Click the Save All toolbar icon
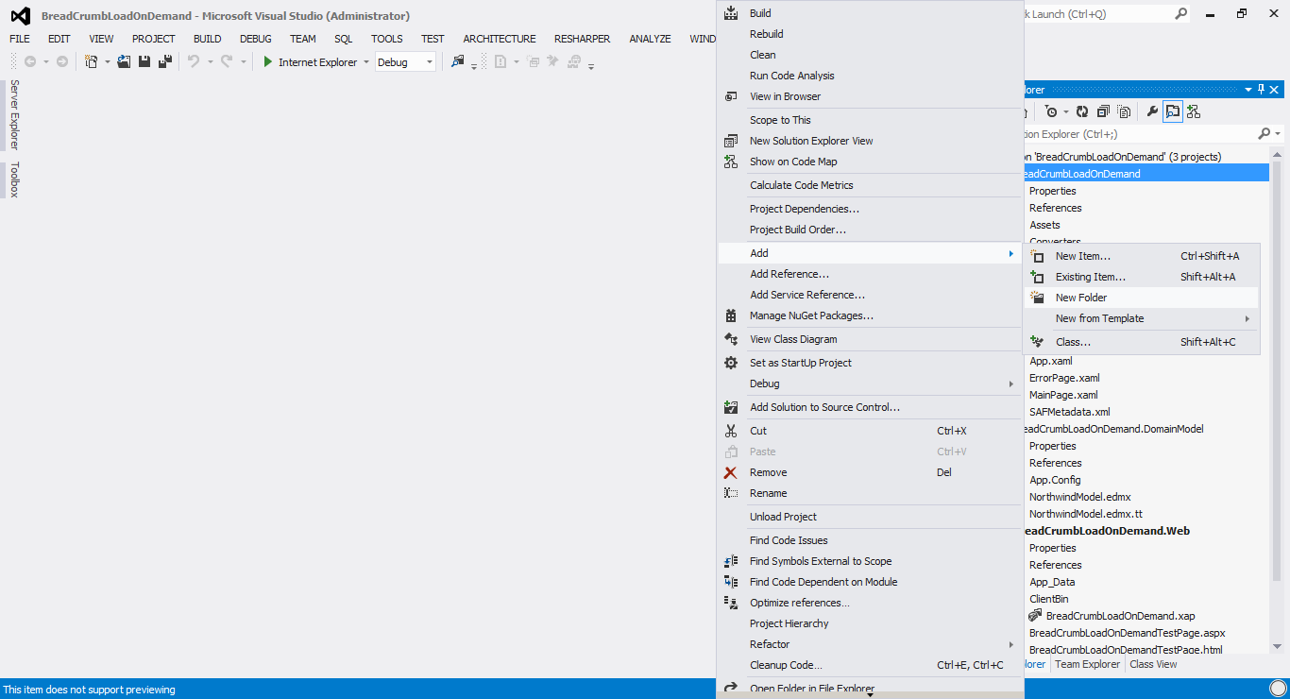This screenshot has height=699, width=1290. click(165, 61)
